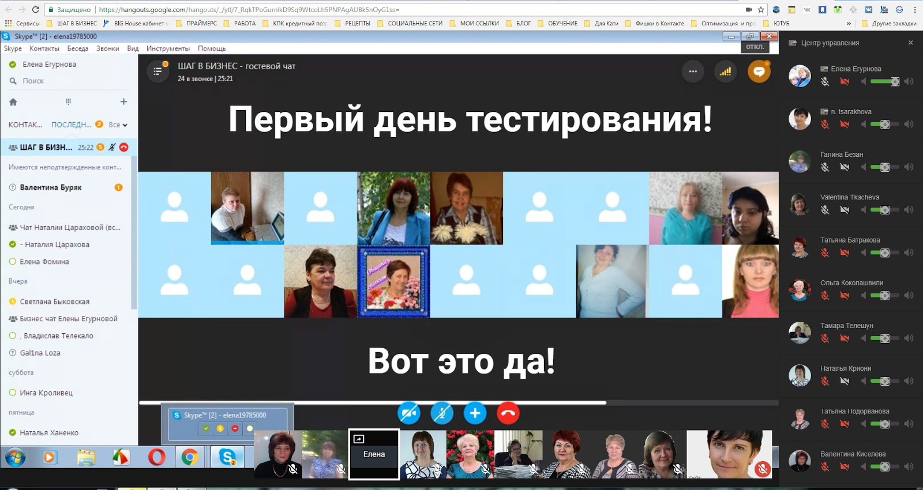This screenshot has width=923, height=490.
Task: Select the Елена thumbnail in filmstrip
Action: (374, 454)
